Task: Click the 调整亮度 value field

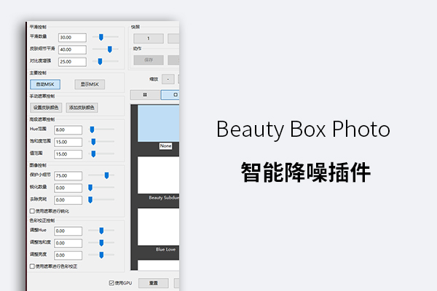Action: pos(68,255)
